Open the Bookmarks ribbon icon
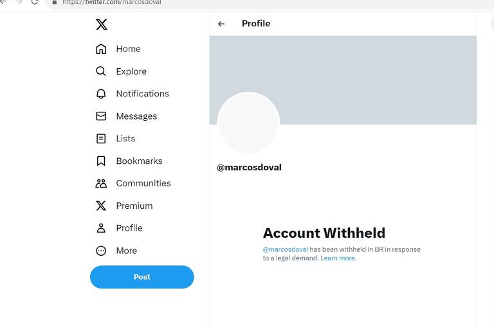Viewport: 494px width, 329px height. [101, 161]
